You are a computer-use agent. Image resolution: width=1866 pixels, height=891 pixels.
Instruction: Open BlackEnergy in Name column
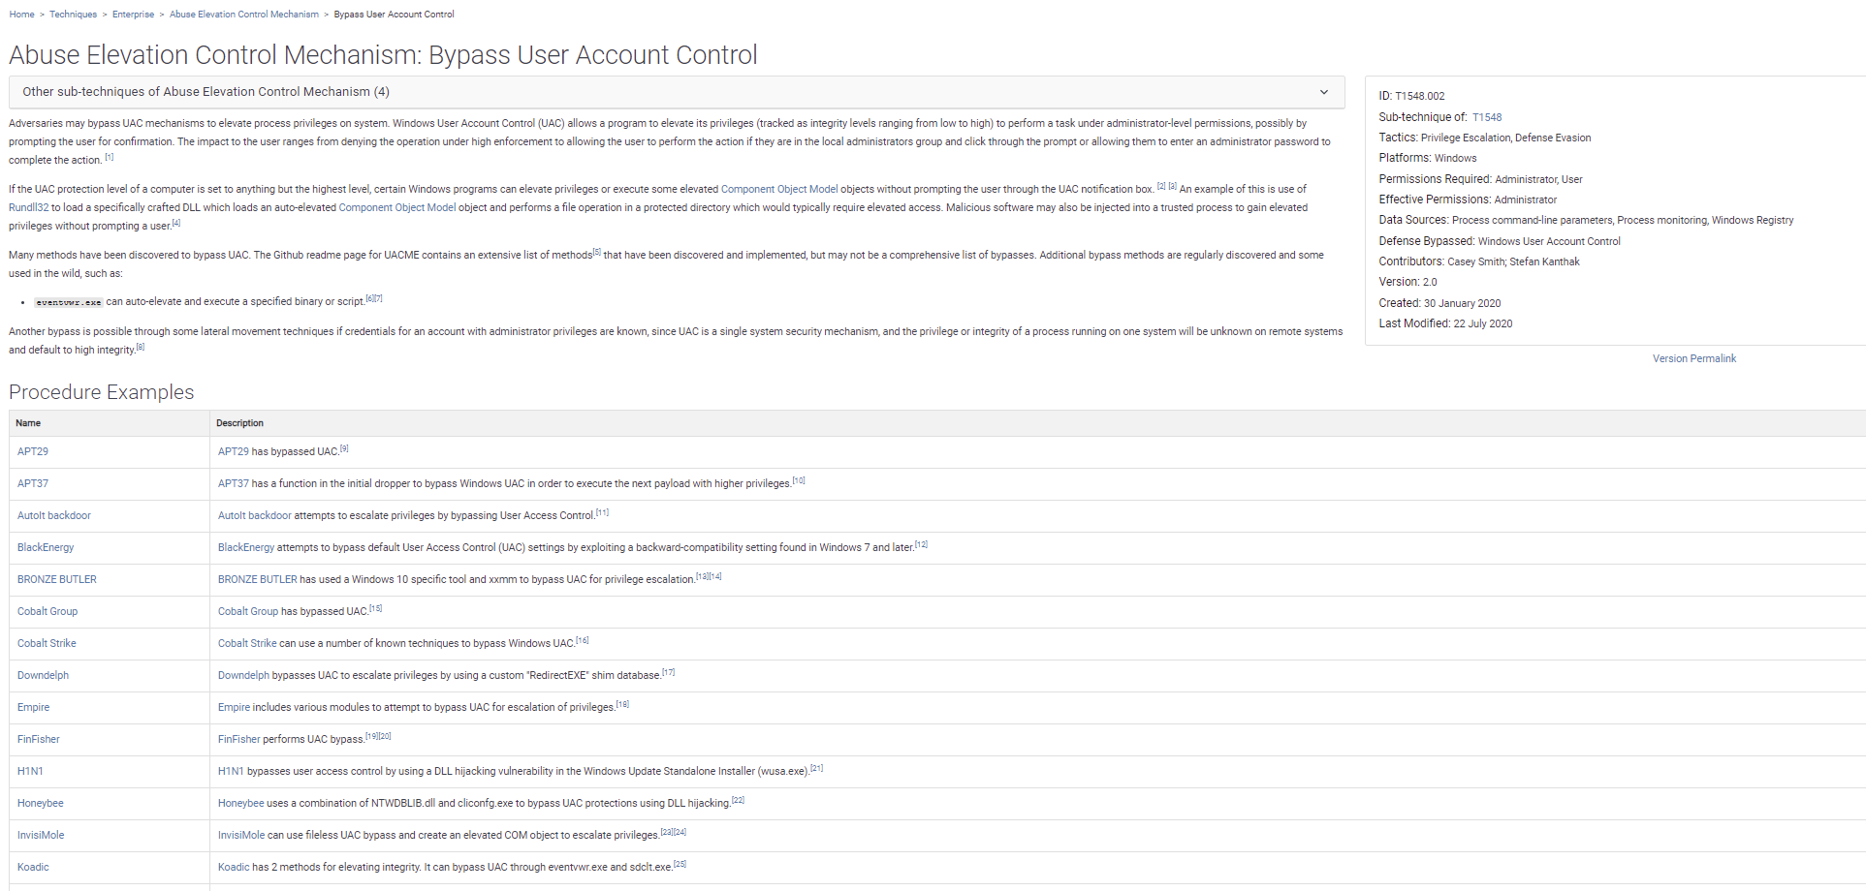tap(46, 547)
